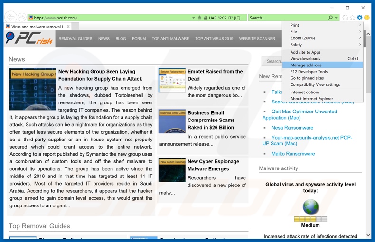Open Your-mac-security-analysis.net POP-UP Scam link
Viewport: 375px width, 242px height.
point(307,140)
